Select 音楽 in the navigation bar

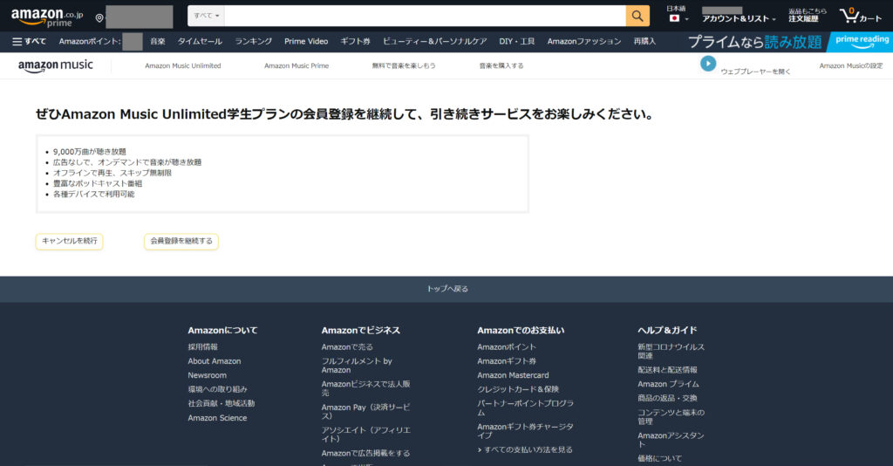(158, 42)
